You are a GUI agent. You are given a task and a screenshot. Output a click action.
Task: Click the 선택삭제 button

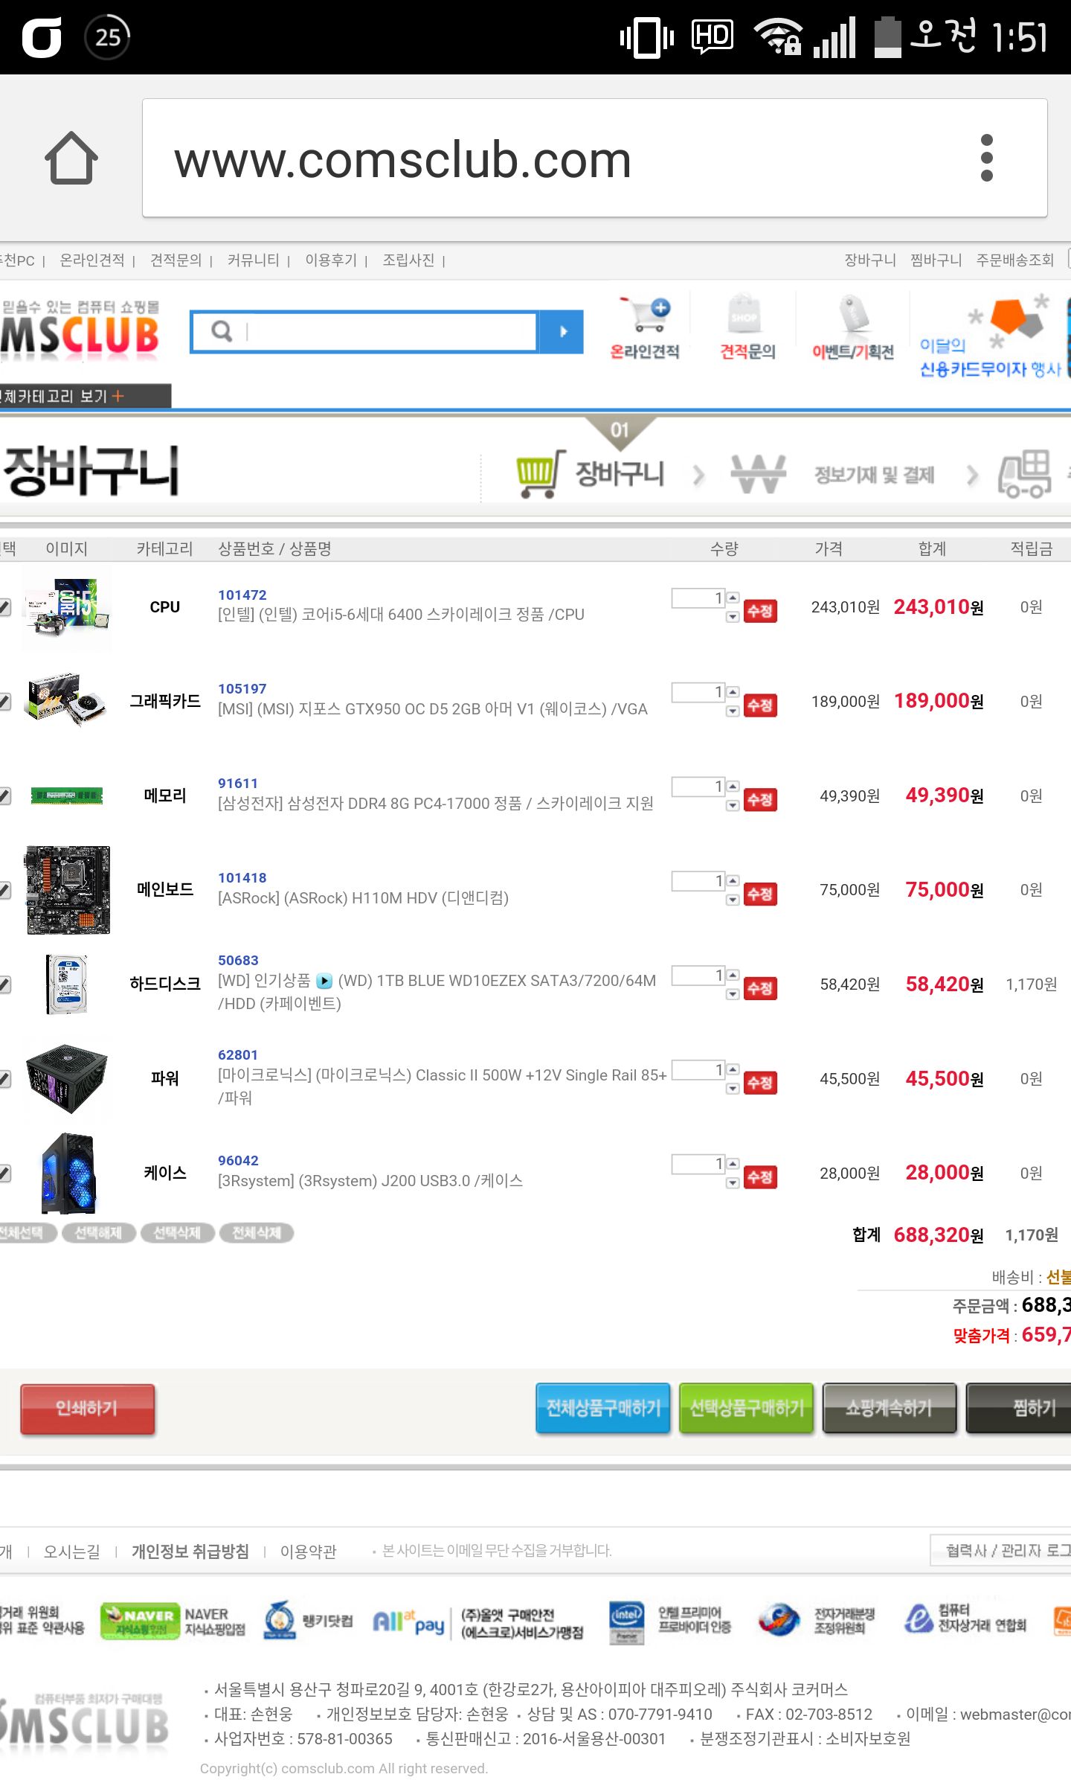point(177,1233)
